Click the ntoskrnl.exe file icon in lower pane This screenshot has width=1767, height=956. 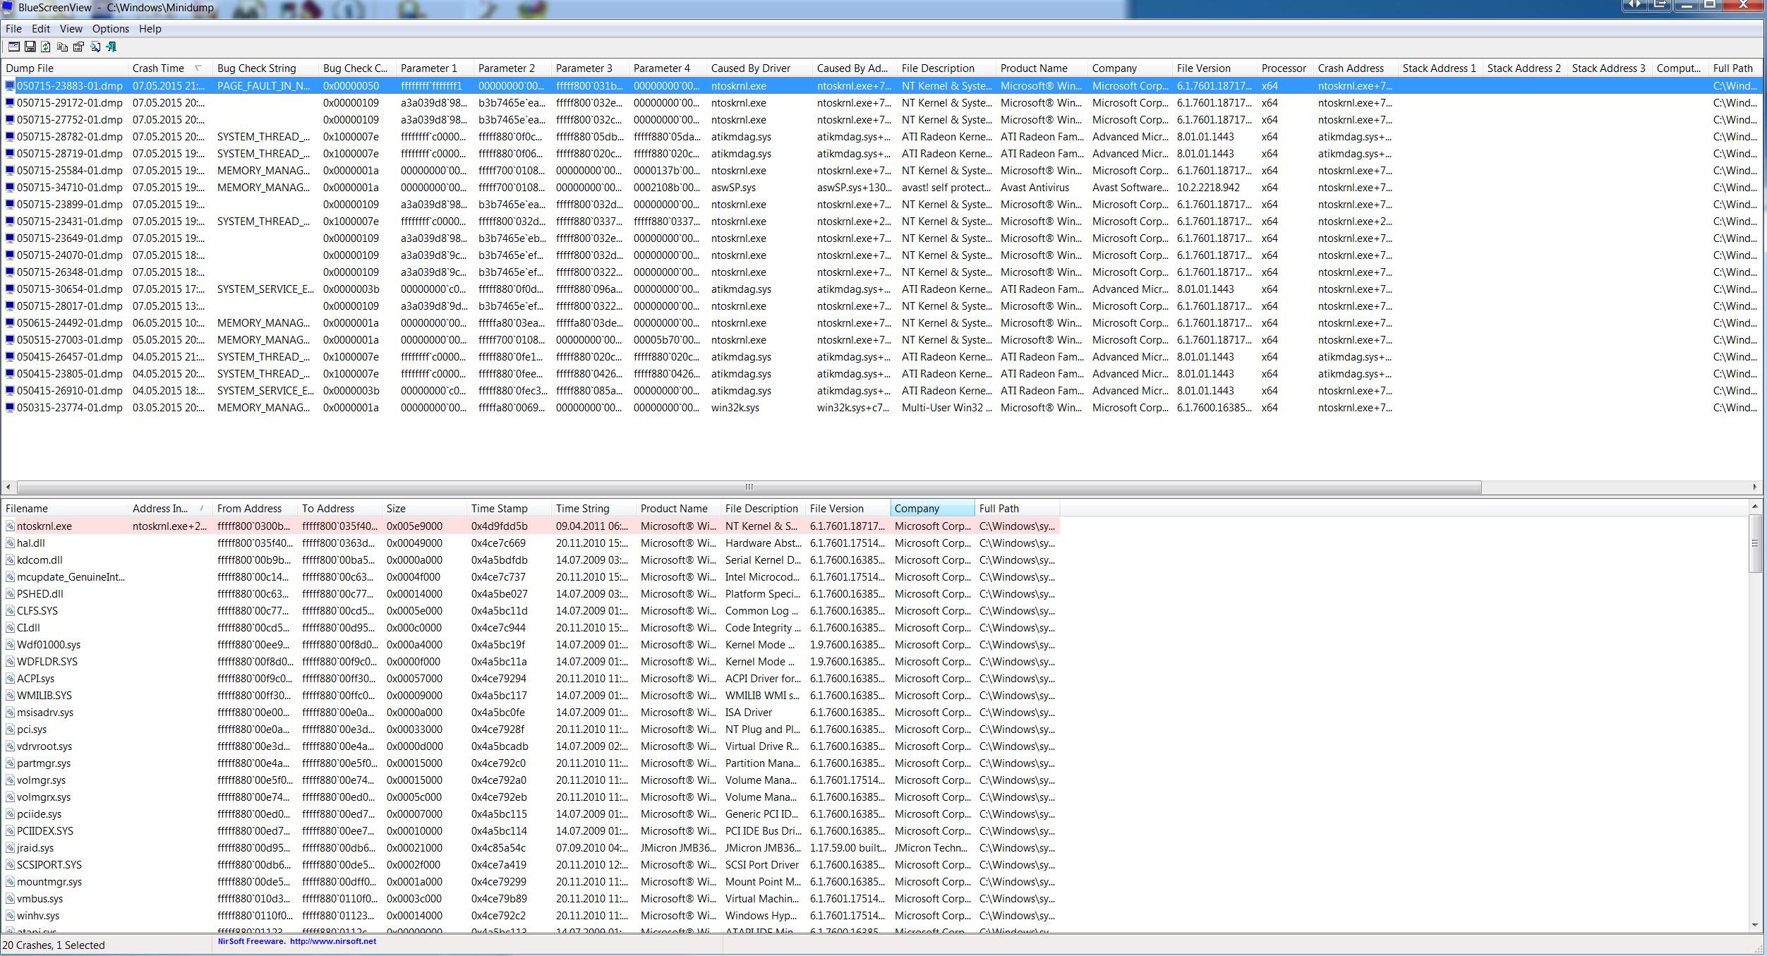pos(10,526)
